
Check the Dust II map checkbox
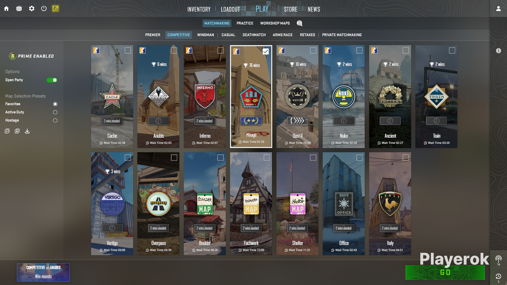(x=313, y=50)
